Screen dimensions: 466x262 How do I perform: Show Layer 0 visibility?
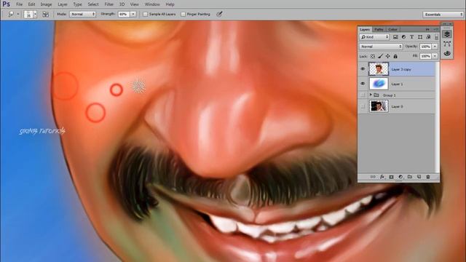363,106
